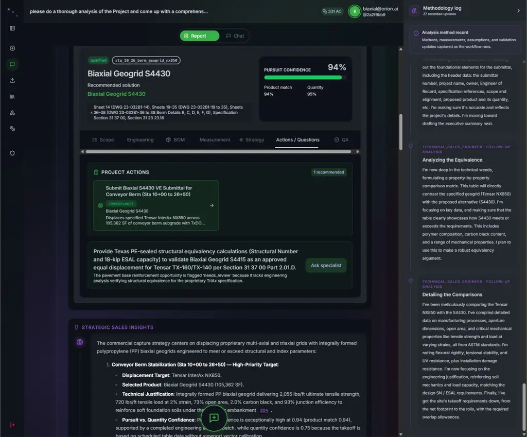This screenshot has height=437, width=527.
Task: Click the OPPORTUNITY label badge
Action: (121, 204)
